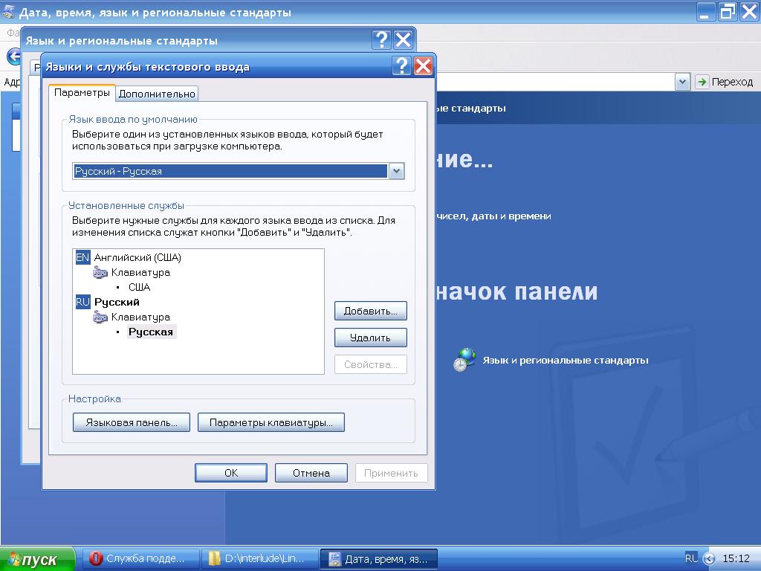Click Opera icon taskbar item Служба подде...

pyautogui.click(x=140, y=559)
